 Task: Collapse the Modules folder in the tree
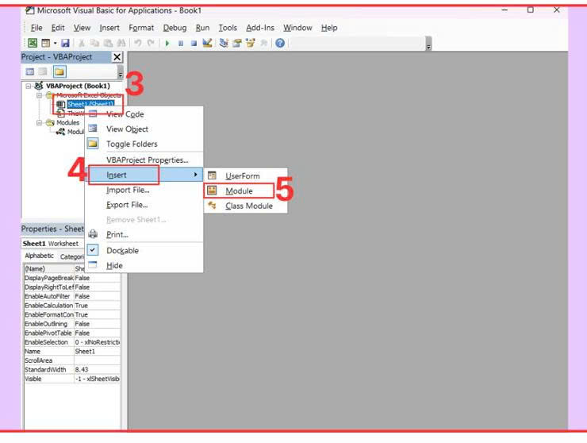click(x=38, y=123)
